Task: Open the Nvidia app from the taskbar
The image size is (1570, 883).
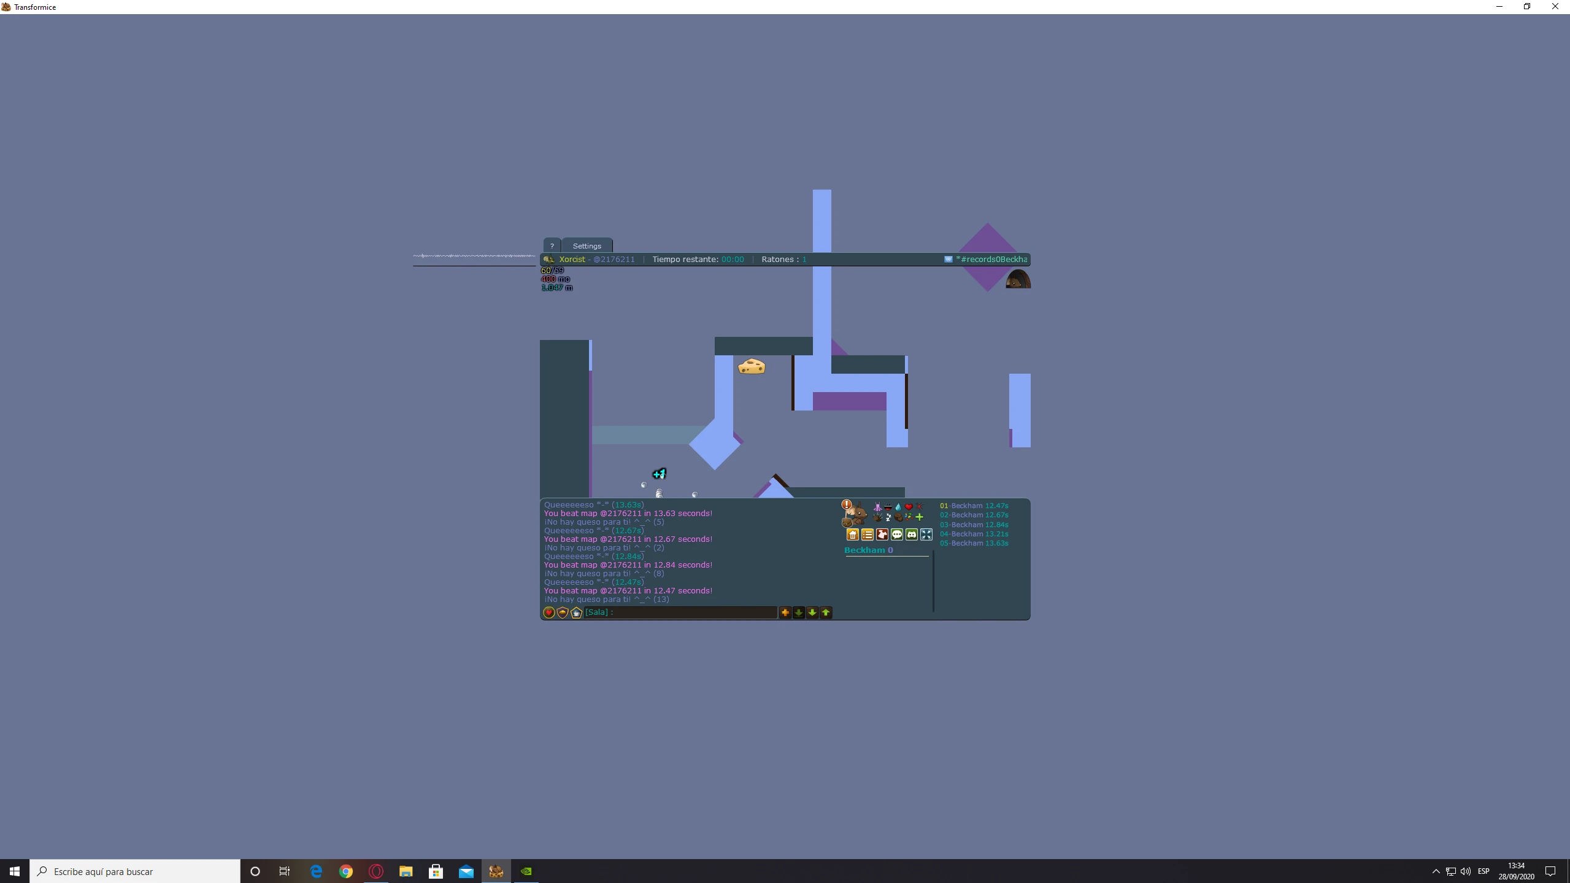Action: [x=526, y=871]
